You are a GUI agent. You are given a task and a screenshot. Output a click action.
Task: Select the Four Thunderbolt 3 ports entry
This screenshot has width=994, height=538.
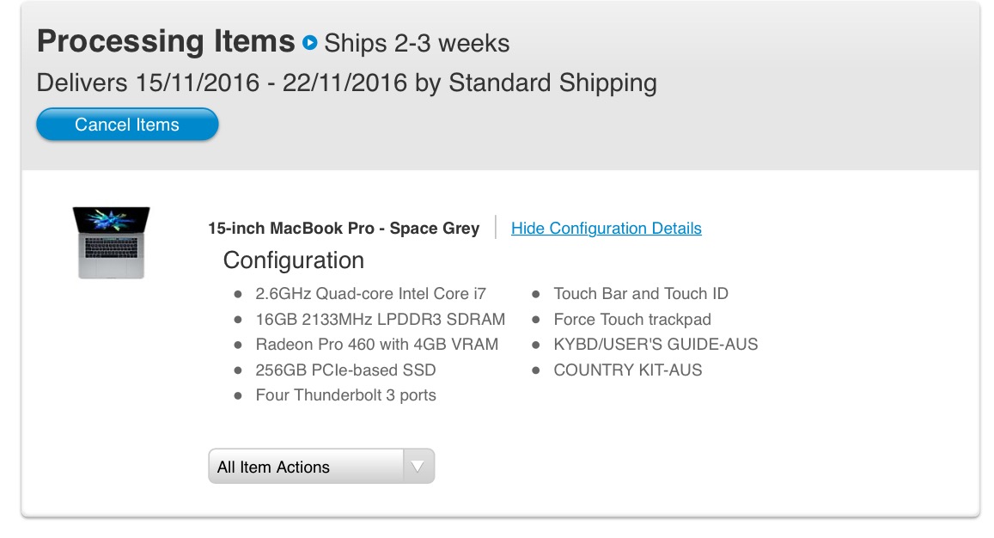click(x=345, y=395)
